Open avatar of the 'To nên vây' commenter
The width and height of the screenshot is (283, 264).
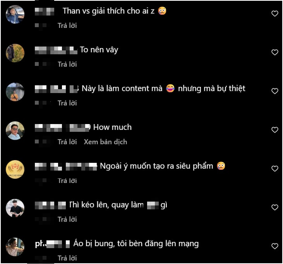tap(15, 53)
